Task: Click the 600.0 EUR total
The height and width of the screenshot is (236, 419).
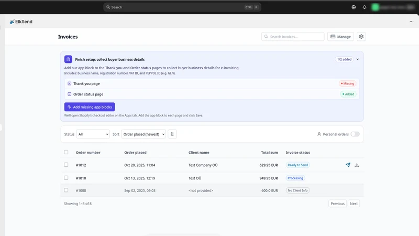Action: (270, 190)
